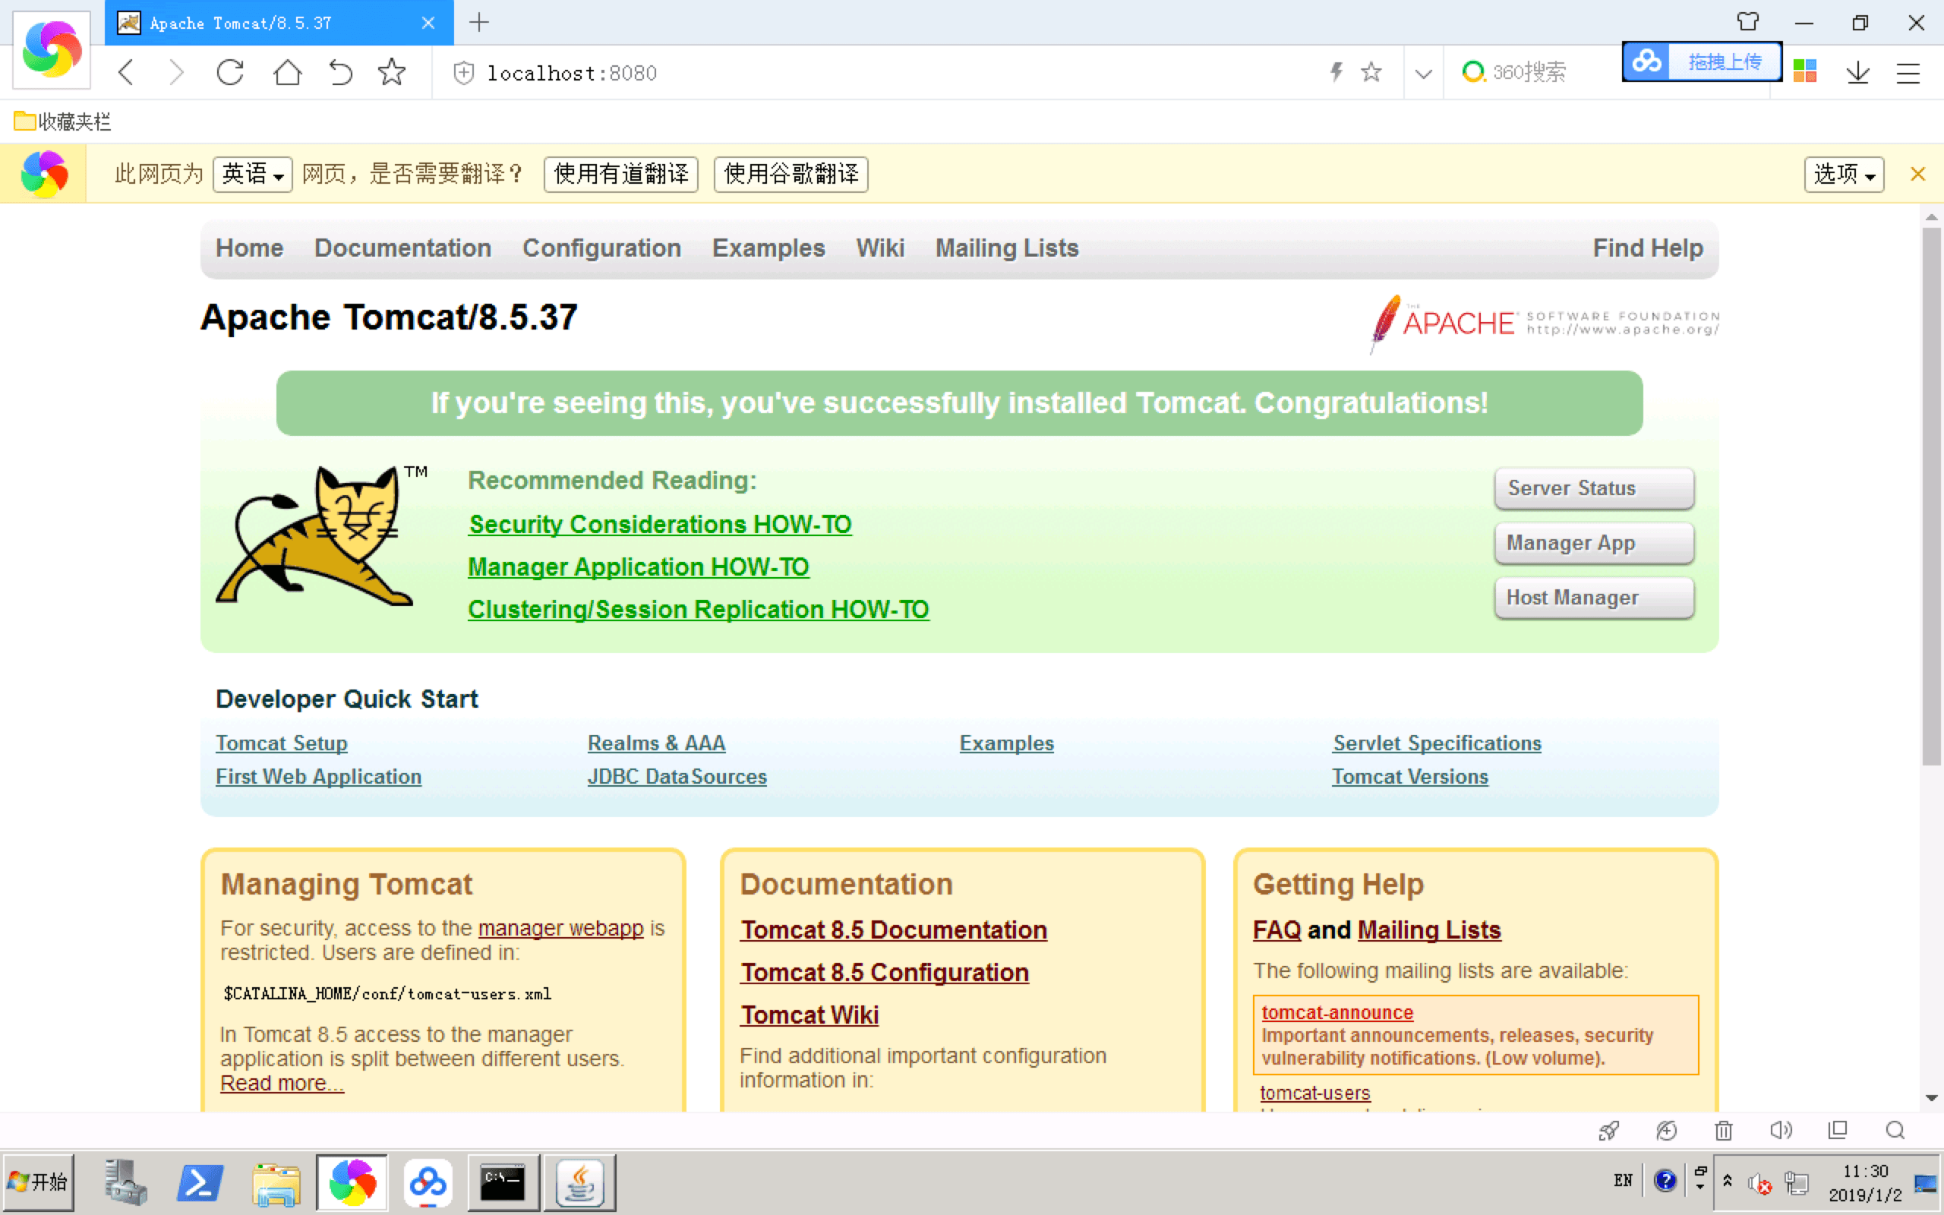Click the page vertical scrollbar thumb

tap(1931, 496)
